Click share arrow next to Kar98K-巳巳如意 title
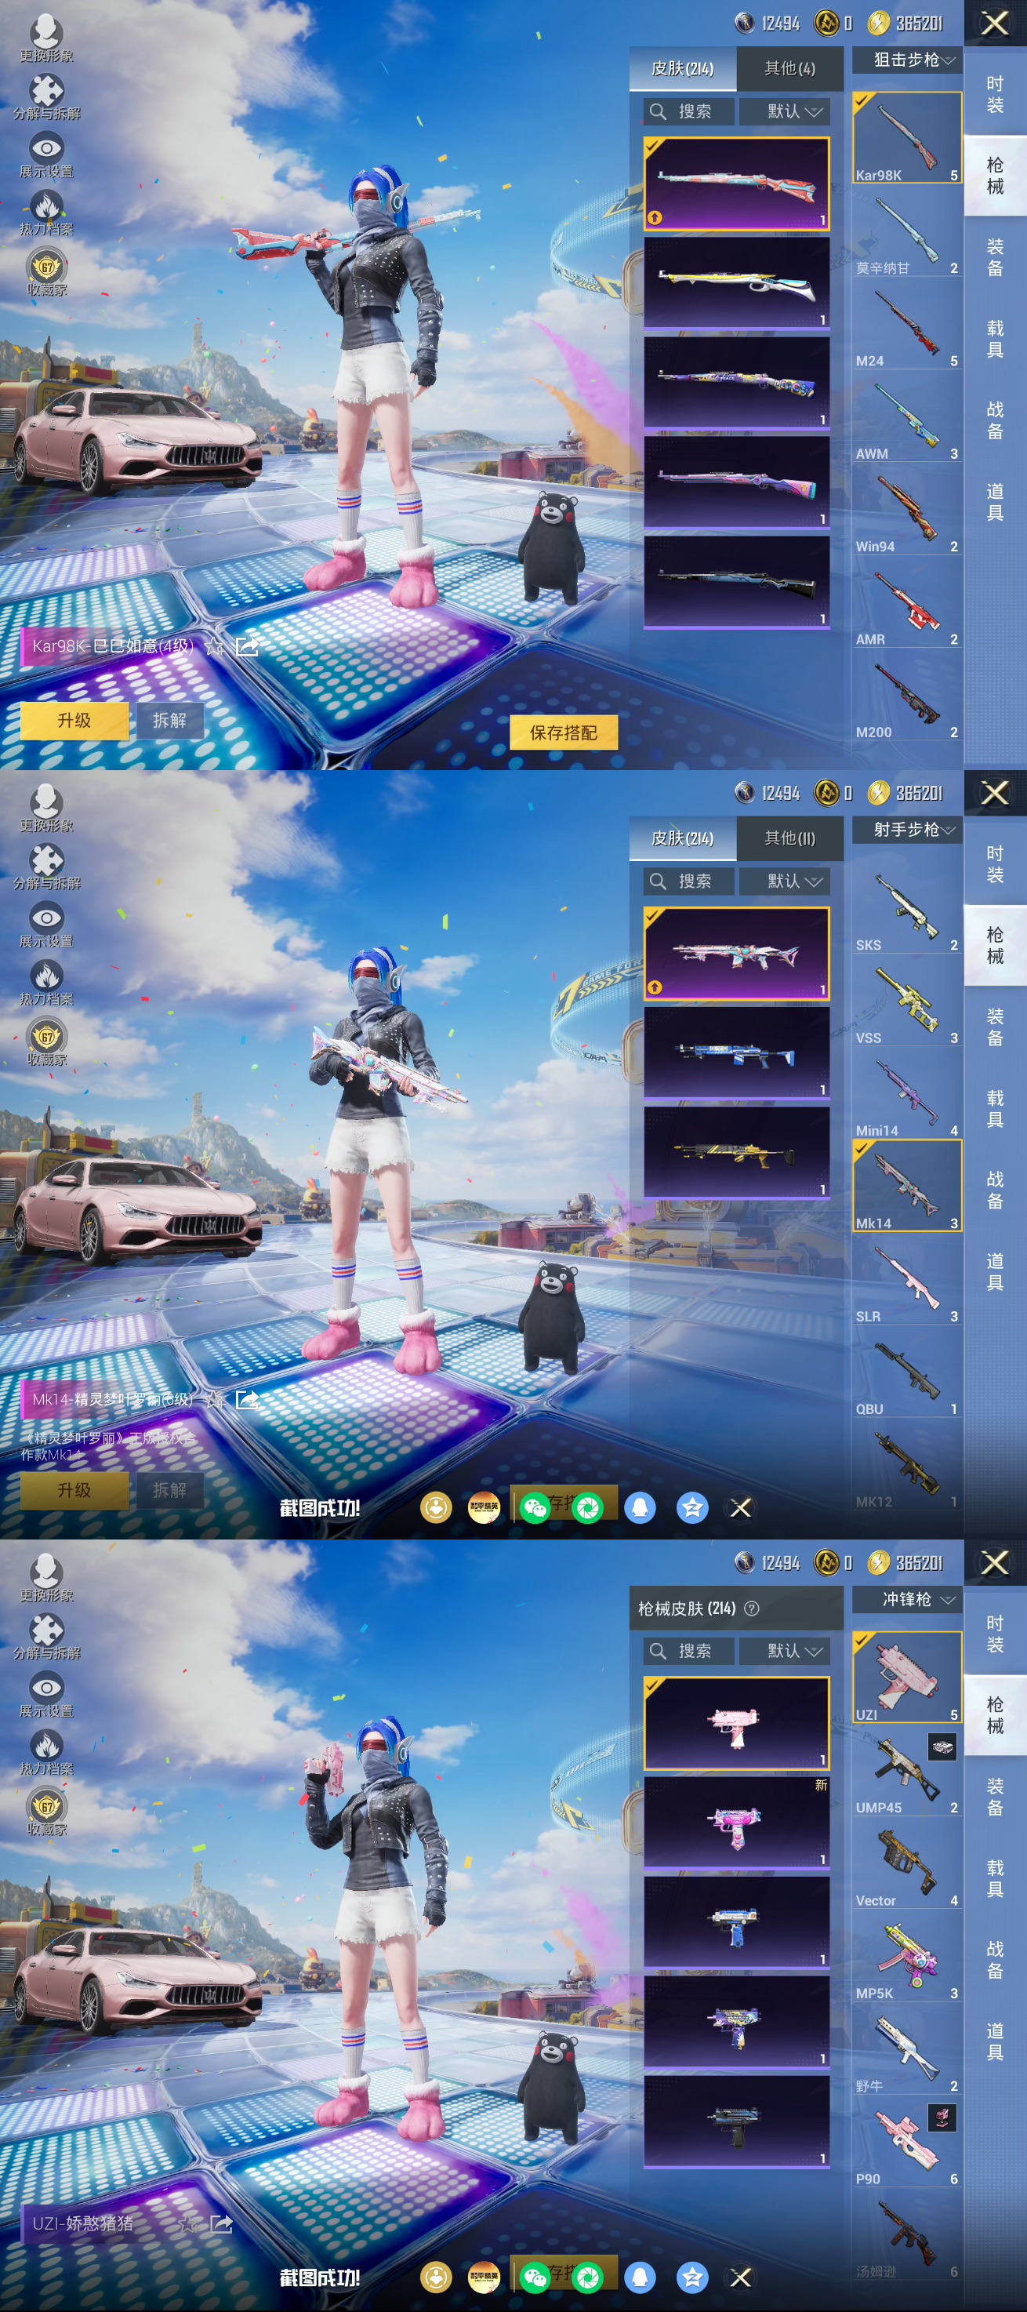Image resolution: width=1027 pixels, height=2312 pixels. click(x=247, y=645)
